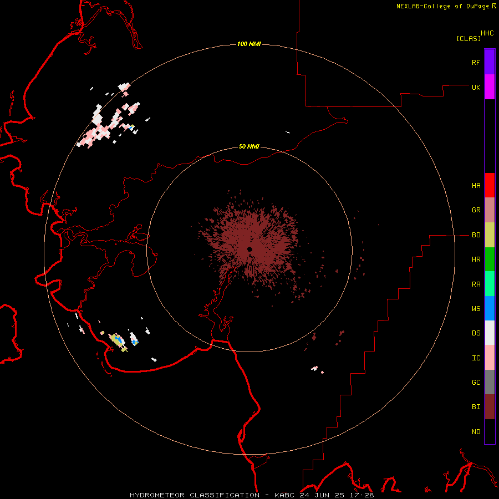Click the dark red BI legend swatch

click(490, 407)
